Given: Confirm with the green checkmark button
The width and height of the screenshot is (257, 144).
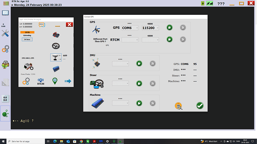Looking at the screenshot, I should coord(200,106).
